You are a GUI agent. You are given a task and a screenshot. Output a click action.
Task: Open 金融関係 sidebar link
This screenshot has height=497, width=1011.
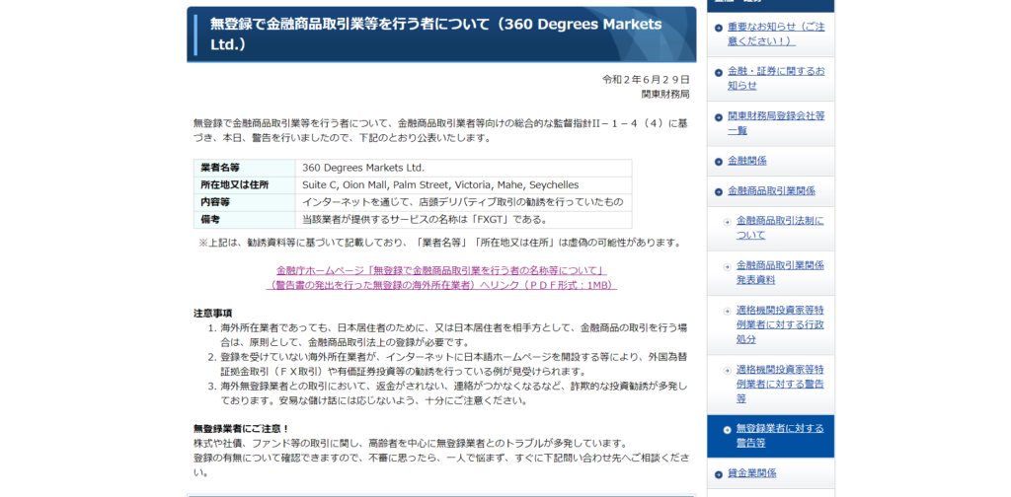tap(747, 161)
